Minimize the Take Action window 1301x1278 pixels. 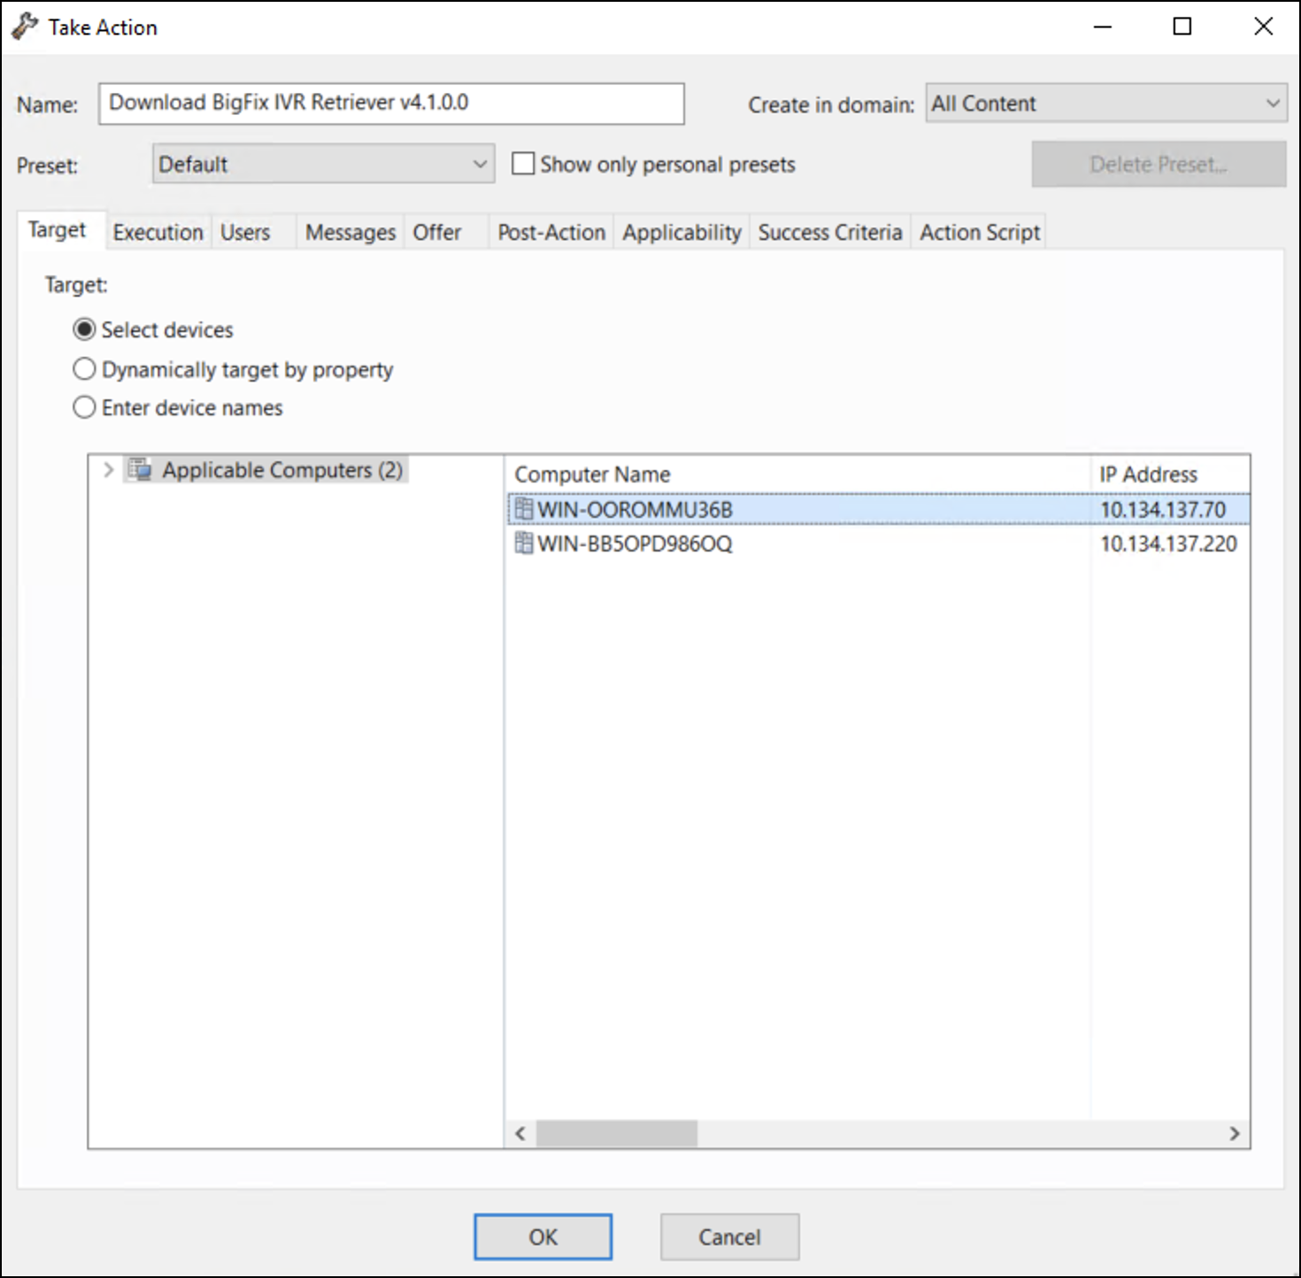pos(1103,27)
